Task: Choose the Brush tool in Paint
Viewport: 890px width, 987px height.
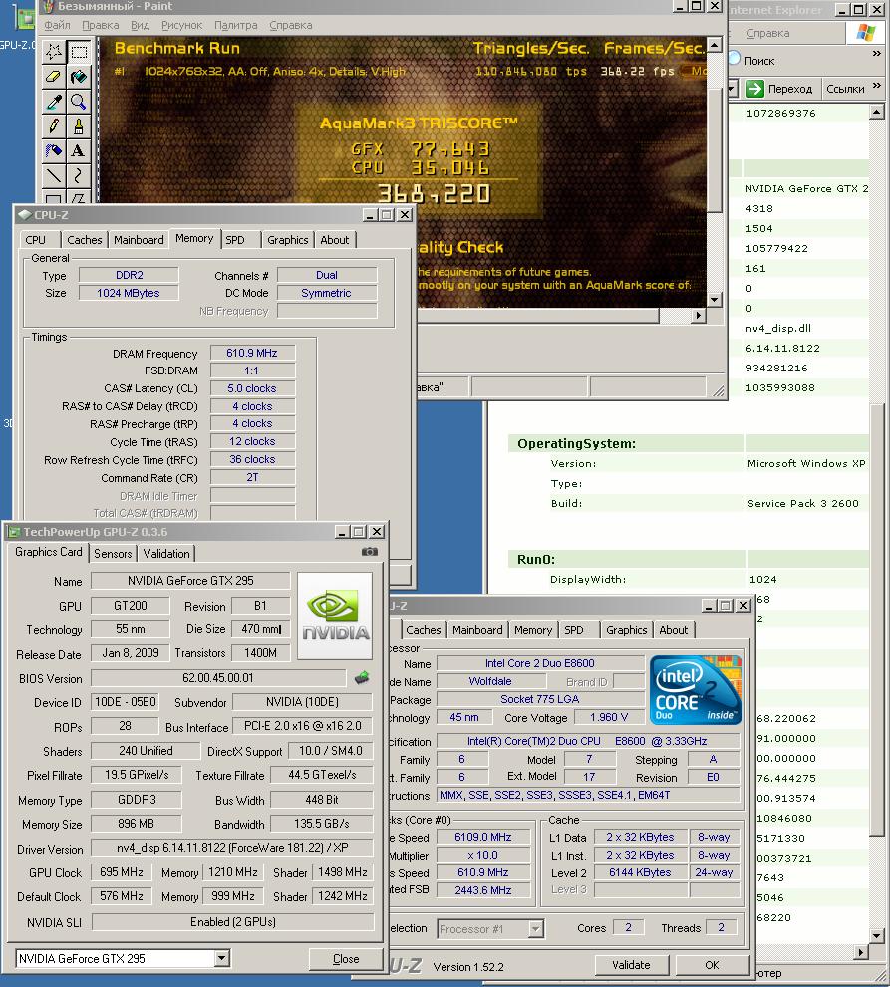Action: [79, 125]
